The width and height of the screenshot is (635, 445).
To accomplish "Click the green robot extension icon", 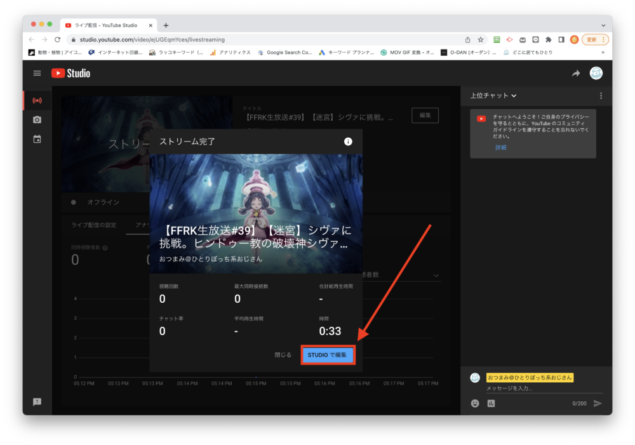I will (497, 40).
